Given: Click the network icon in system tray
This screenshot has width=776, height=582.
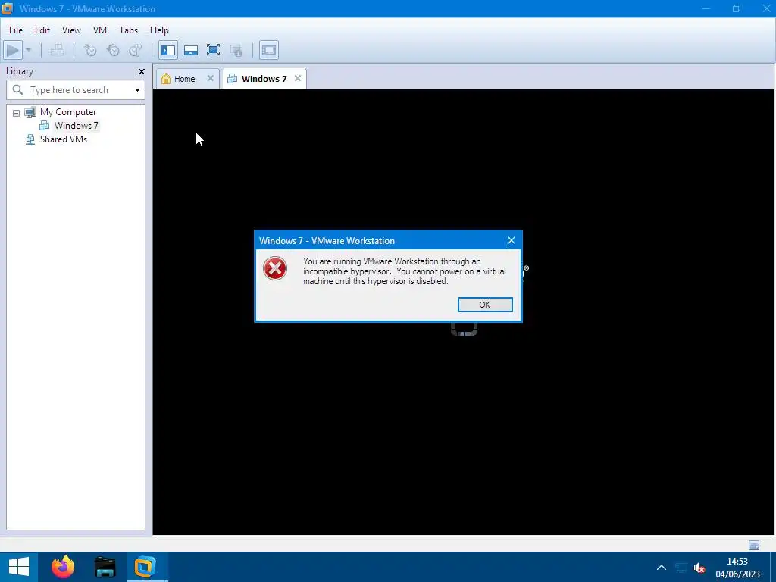Looking at the screenshot, I should pyautogui.click(x=681, y=568).
